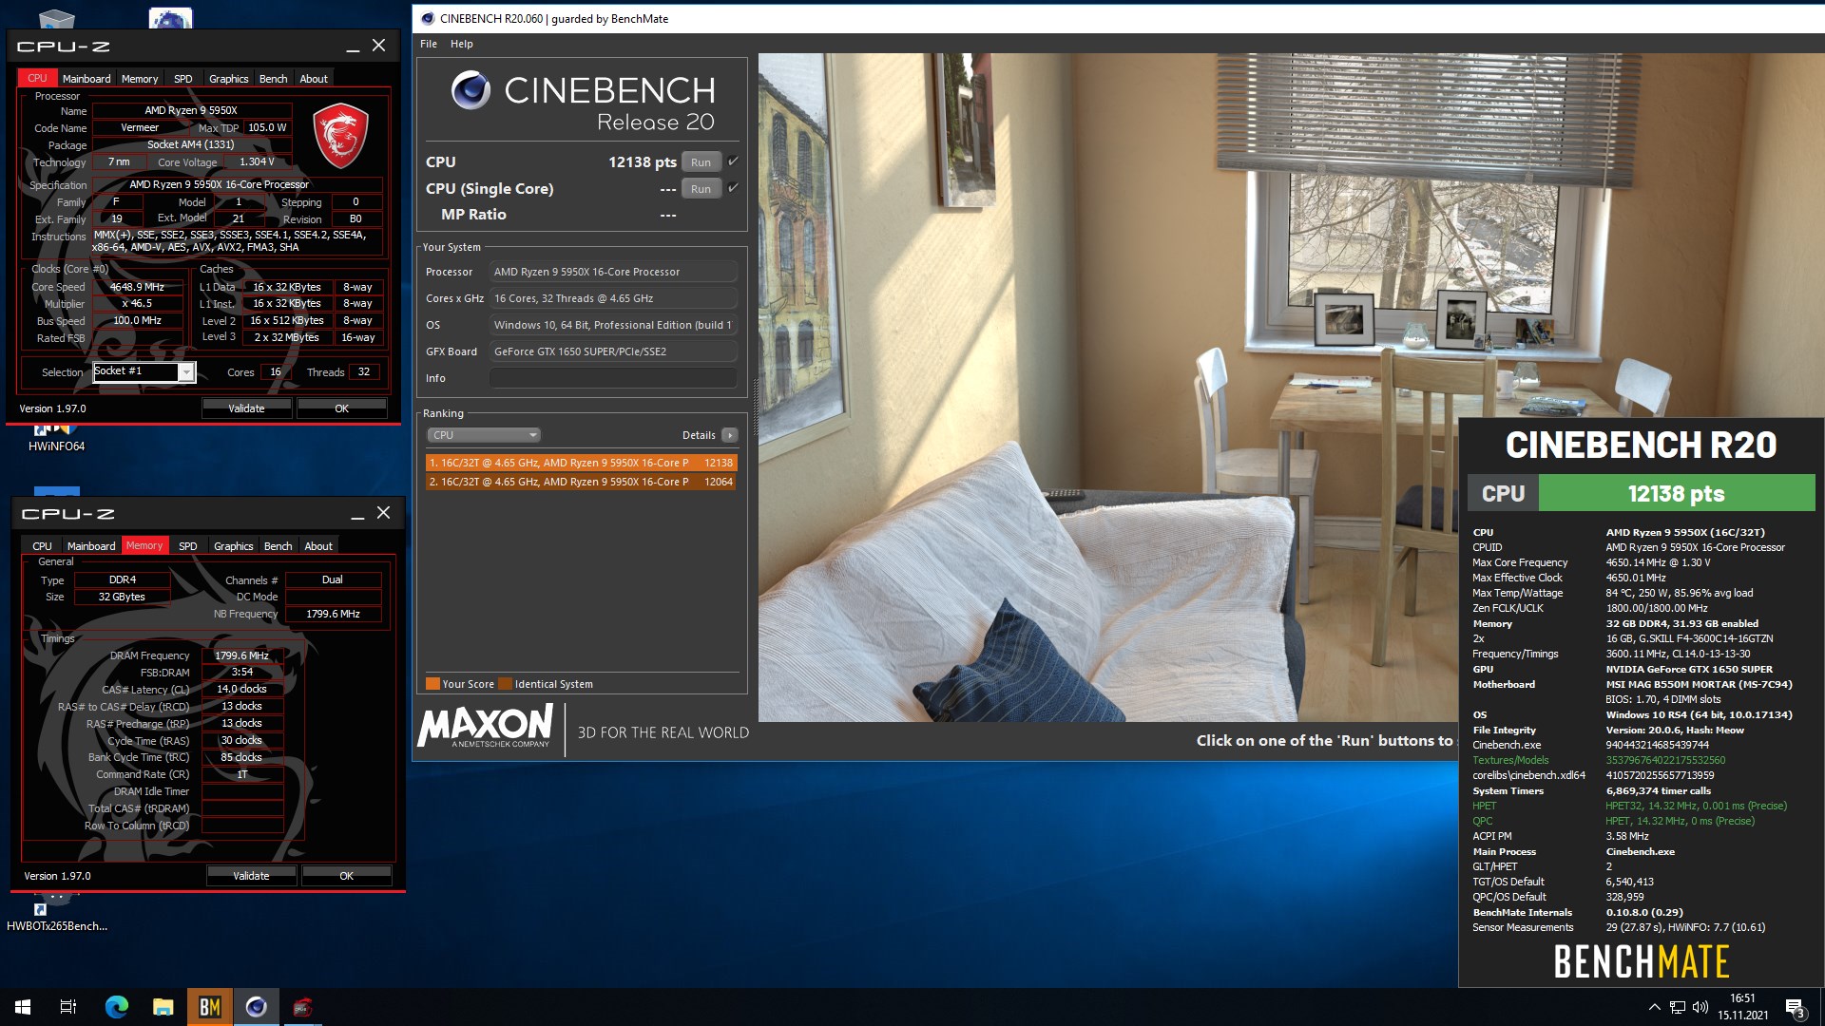Minimize the bottom CPU-Z window
This screenshot has height=1026, width=1825.
click(357, 514)
